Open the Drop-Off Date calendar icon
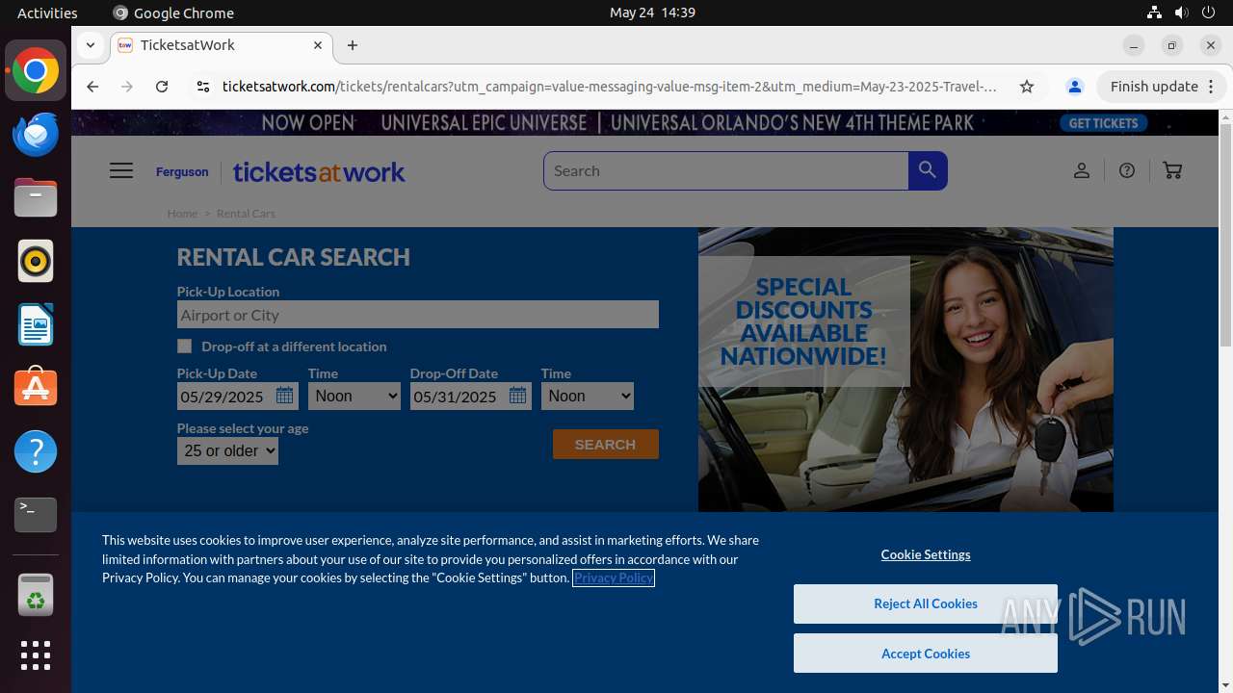 click(517, 396)
